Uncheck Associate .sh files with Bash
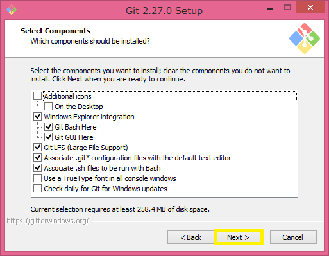Viewport: 329px width, 256px height. coord(37,168)
